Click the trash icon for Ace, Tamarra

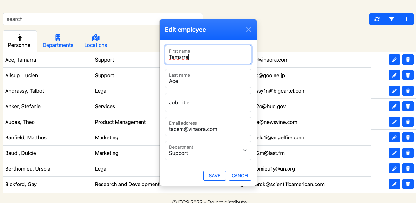[x=408, y=60]
